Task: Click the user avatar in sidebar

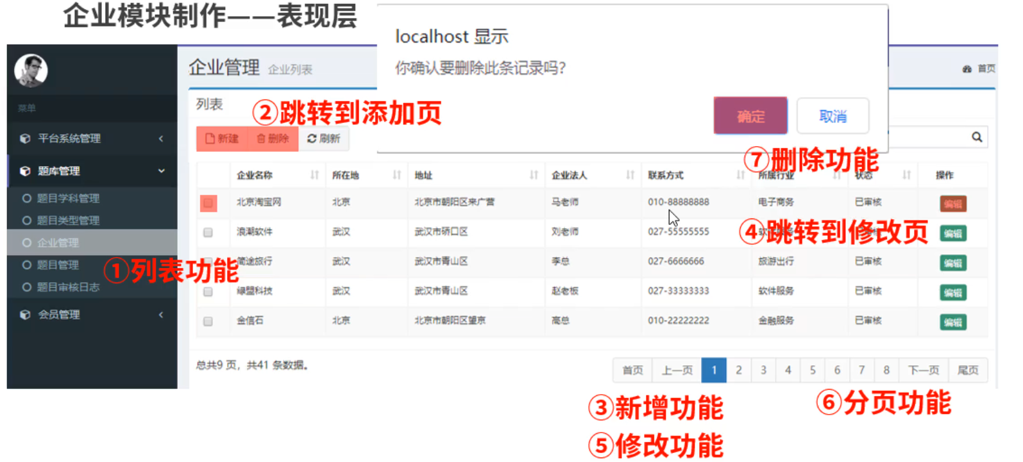Action: 31,70
